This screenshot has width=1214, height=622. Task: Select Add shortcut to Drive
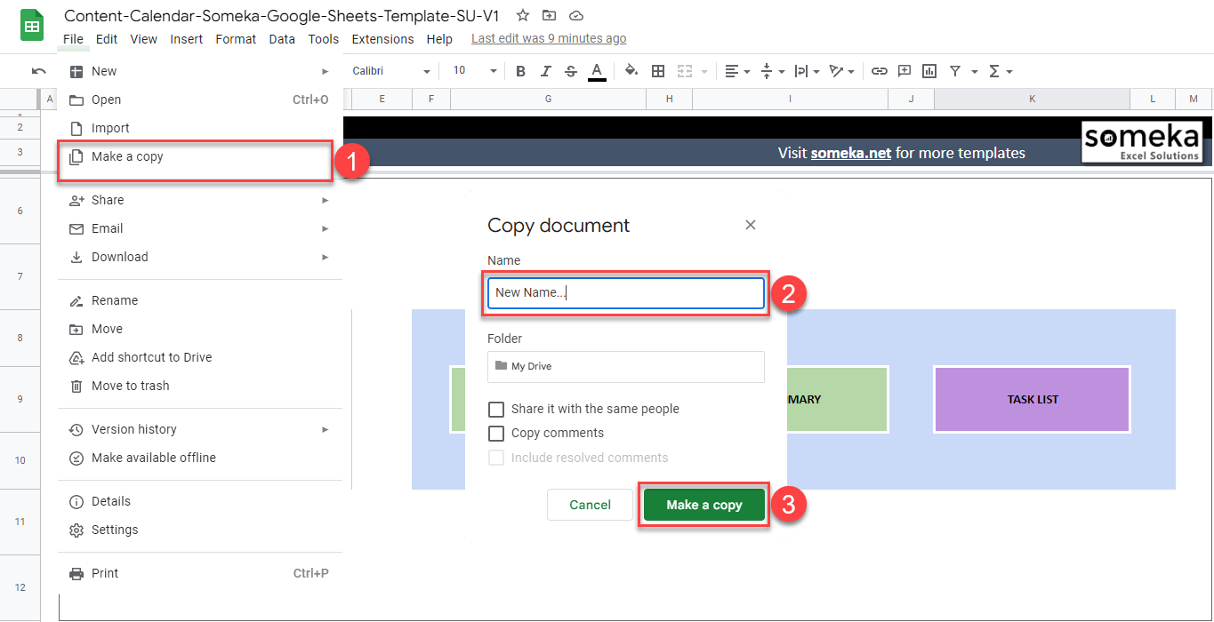tap(200, 357)
